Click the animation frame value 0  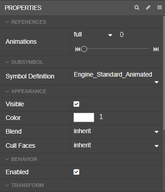coord(122,35)
